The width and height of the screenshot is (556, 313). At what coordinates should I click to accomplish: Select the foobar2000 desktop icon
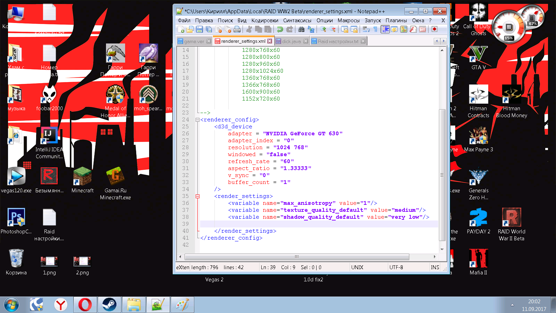(49, 98)
